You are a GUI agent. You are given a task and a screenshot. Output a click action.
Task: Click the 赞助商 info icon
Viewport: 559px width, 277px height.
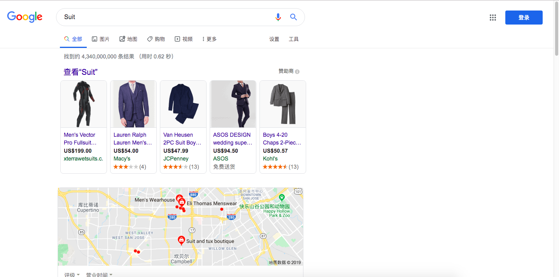(297, 72)
